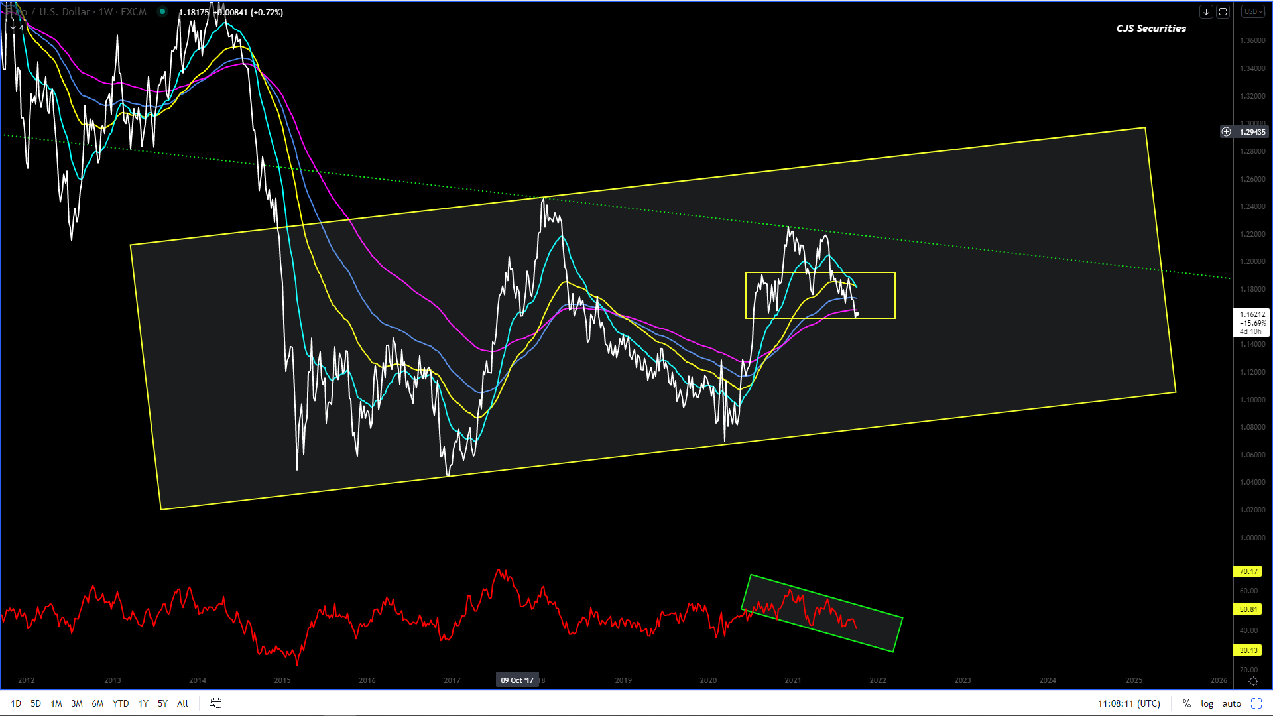Click the Go to date calendar icon
The height and width of the screenshot is (716, 1273).
point(215,703)
